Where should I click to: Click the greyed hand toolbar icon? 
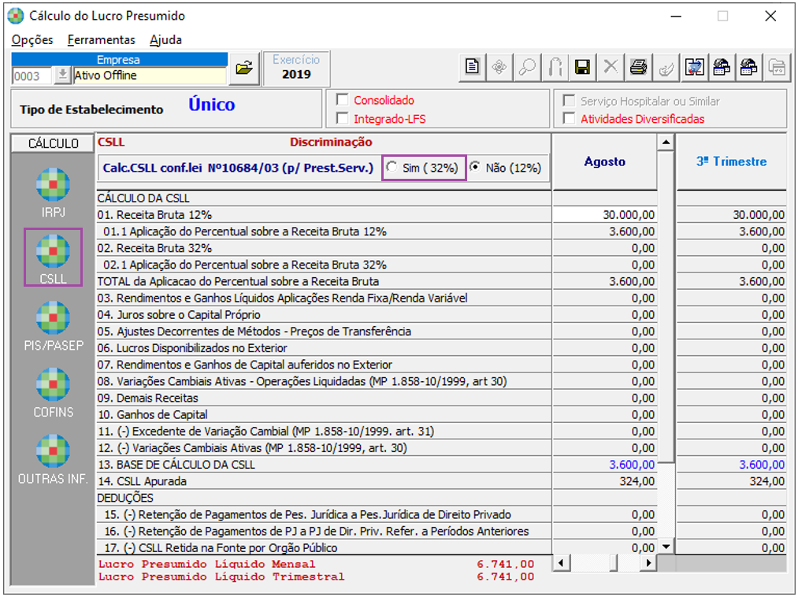(666, 67)
